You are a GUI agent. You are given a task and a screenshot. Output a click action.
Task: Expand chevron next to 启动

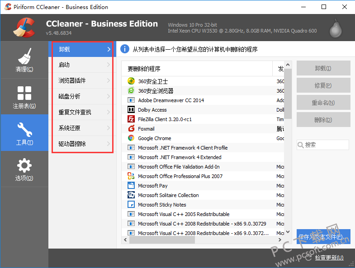[109, 65]
